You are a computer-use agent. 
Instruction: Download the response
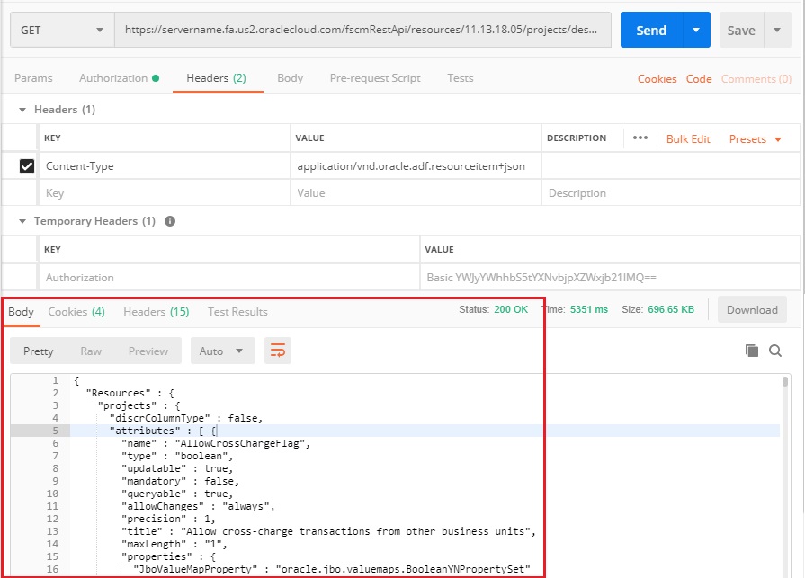click(x=752, y=309)
